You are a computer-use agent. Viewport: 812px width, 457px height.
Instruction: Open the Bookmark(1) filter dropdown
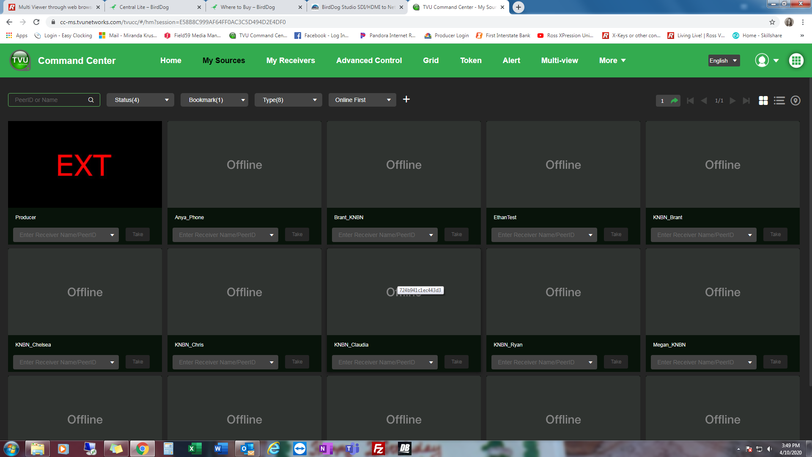tap(214, 100)
